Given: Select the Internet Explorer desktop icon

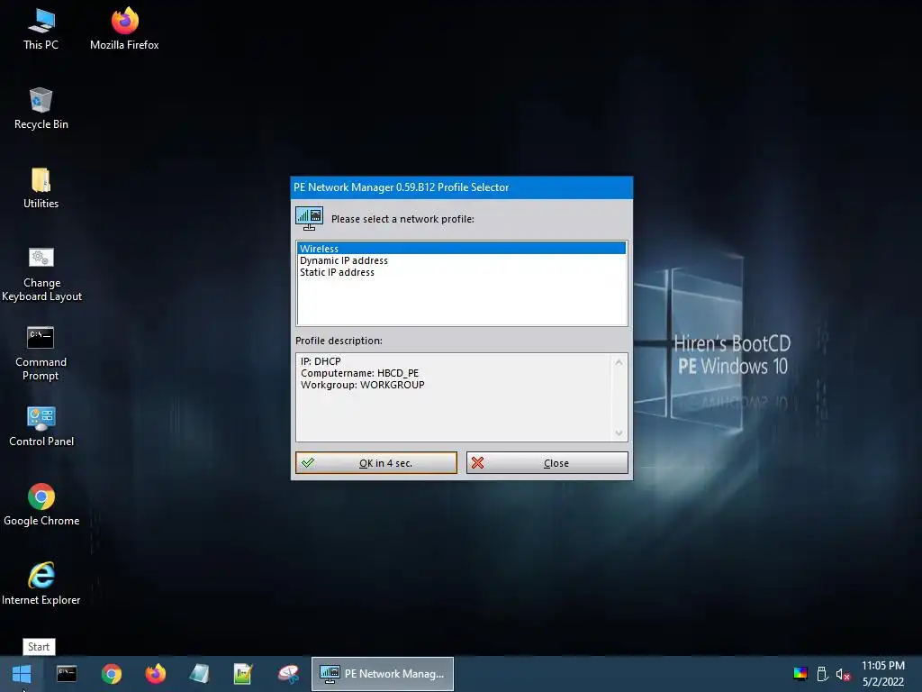Looking at the screenshot, I should [41, 584].
